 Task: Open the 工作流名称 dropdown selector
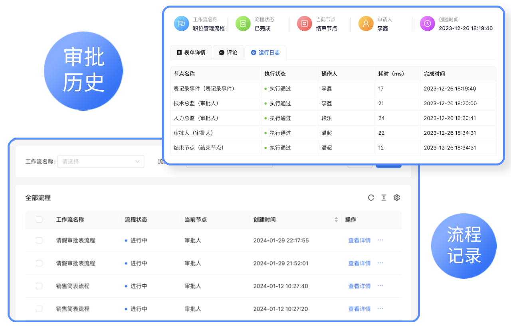(x=101, y=162)
